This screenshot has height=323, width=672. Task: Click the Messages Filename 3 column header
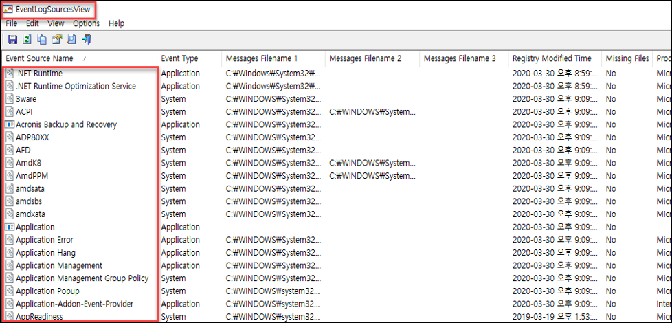(x=464, y=58)
